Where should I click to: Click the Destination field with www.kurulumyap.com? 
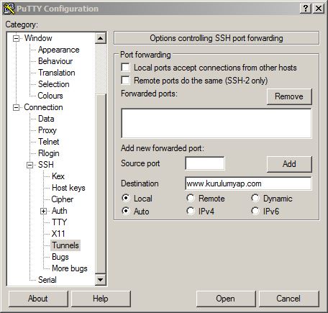click(x=248, y=183)
